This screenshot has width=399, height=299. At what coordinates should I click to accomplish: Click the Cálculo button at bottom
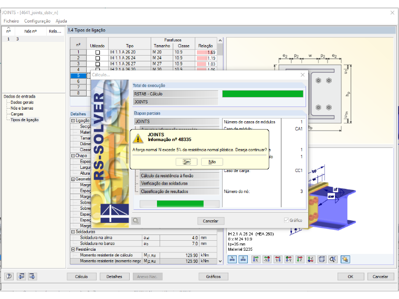[x=81, y=276]
